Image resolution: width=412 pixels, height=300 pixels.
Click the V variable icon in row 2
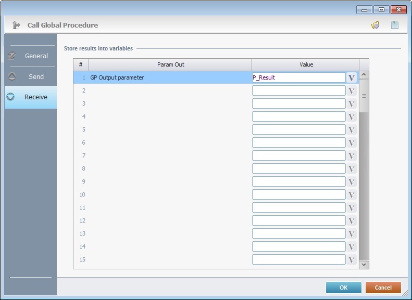point(352,90)
